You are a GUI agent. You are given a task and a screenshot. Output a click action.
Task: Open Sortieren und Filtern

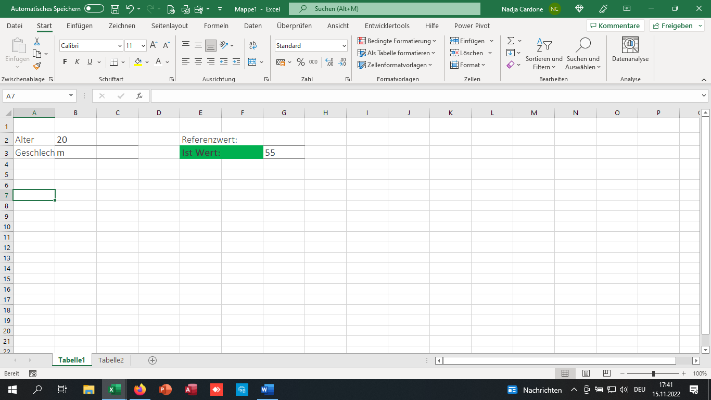tap(544, 54)
